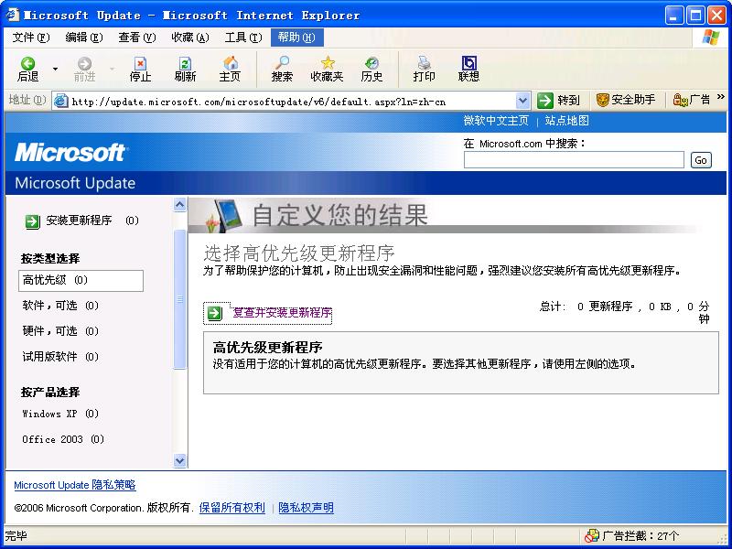Click the 微软中文主页 link

tap(496, 121)
